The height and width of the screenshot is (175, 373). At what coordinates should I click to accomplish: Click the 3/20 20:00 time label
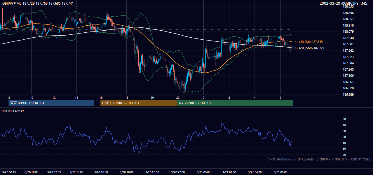click(152, 172)
